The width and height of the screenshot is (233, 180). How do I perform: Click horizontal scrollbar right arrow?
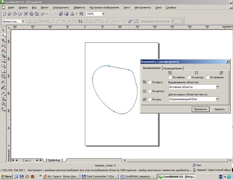(230, 160)
